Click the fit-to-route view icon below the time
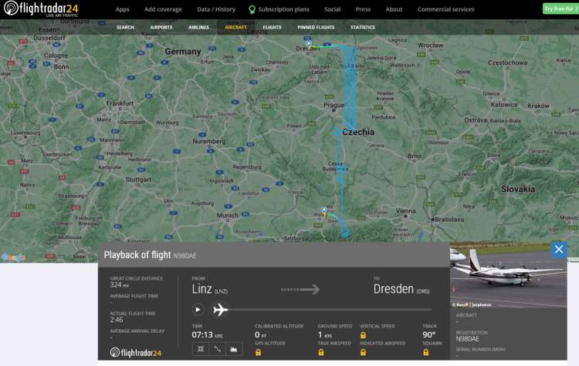The width and height of the screenshot is (579, 366). [x=201, y=349]
